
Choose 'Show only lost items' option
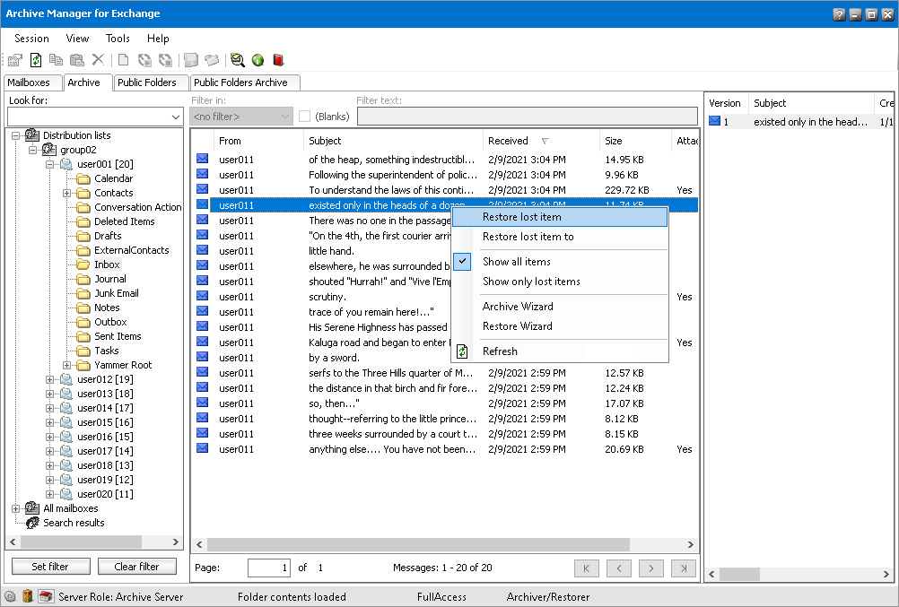[x=531, y=282]
